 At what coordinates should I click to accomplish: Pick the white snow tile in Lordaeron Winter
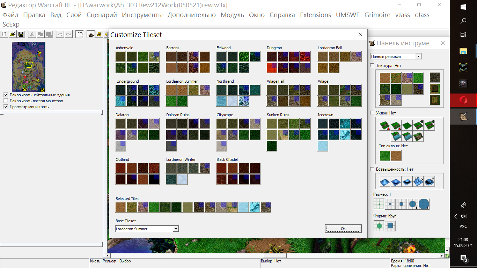coord(182,179)
